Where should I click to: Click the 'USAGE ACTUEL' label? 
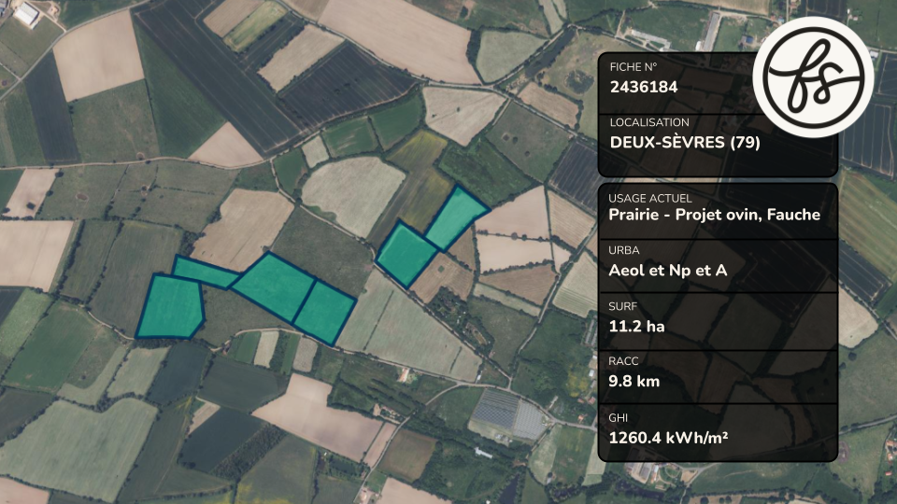(x=650, y=198)
